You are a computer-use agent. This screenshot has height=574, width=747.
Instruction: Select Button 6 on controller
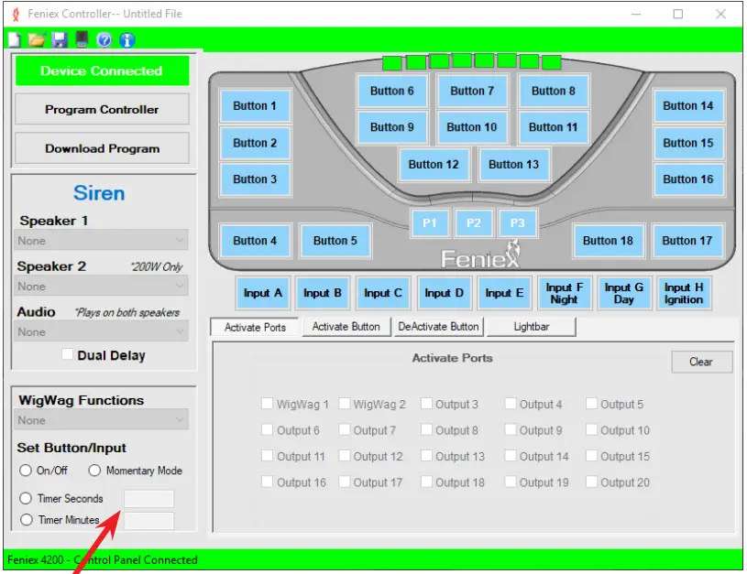[x=392, y=91]
